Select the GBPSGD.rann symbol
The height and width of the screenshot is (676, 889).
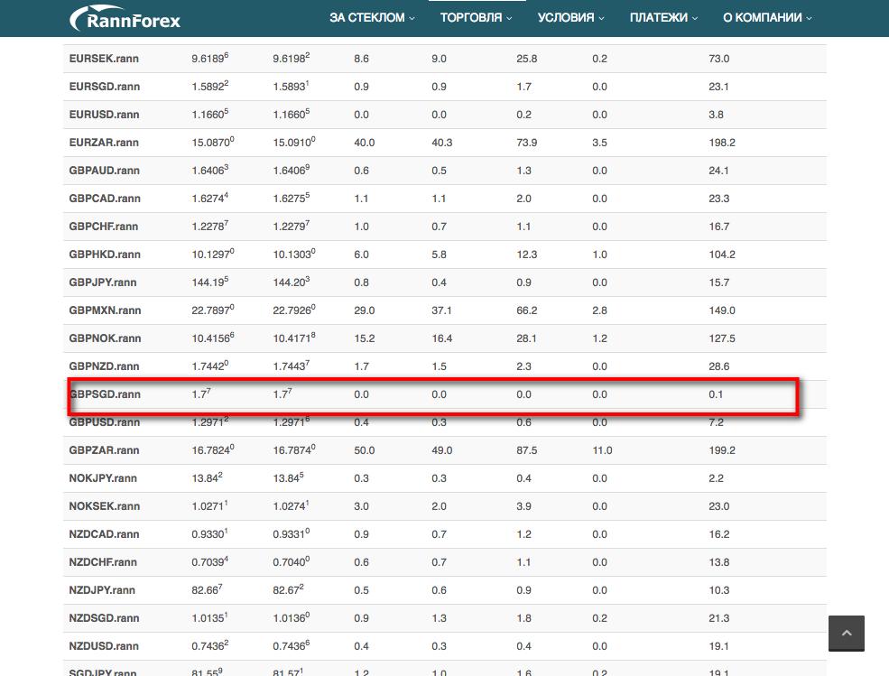105,394
